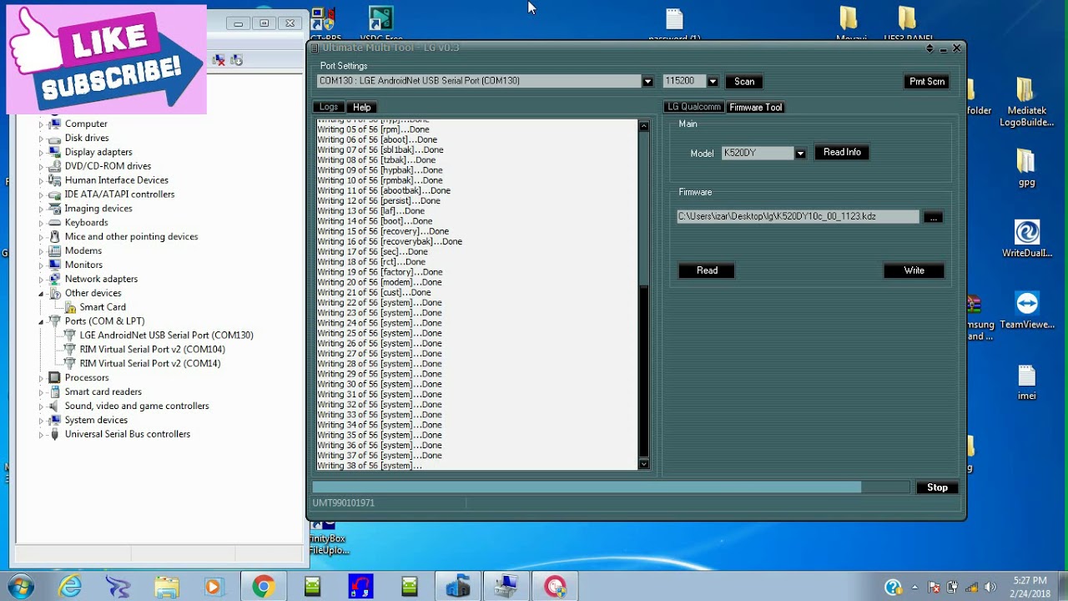The width and height of the screenshot is (1068, 601).
Task: Open the K520DY model dropdown
Action: pyautogui.click(x=800, y=154)
